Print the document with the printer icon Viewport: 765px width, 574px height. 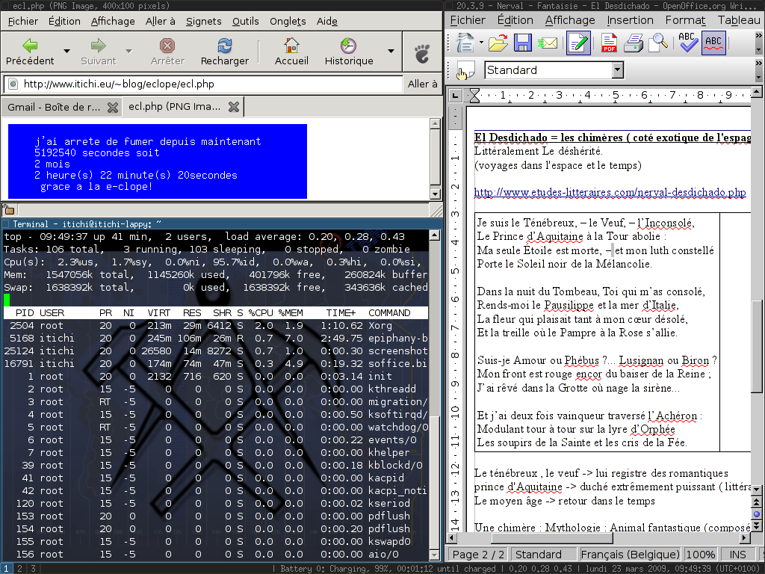tap(634, 43)
